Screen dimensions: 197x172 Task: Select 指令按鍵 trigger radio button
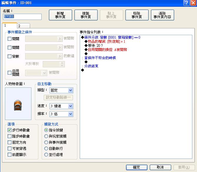coord(46,130)
